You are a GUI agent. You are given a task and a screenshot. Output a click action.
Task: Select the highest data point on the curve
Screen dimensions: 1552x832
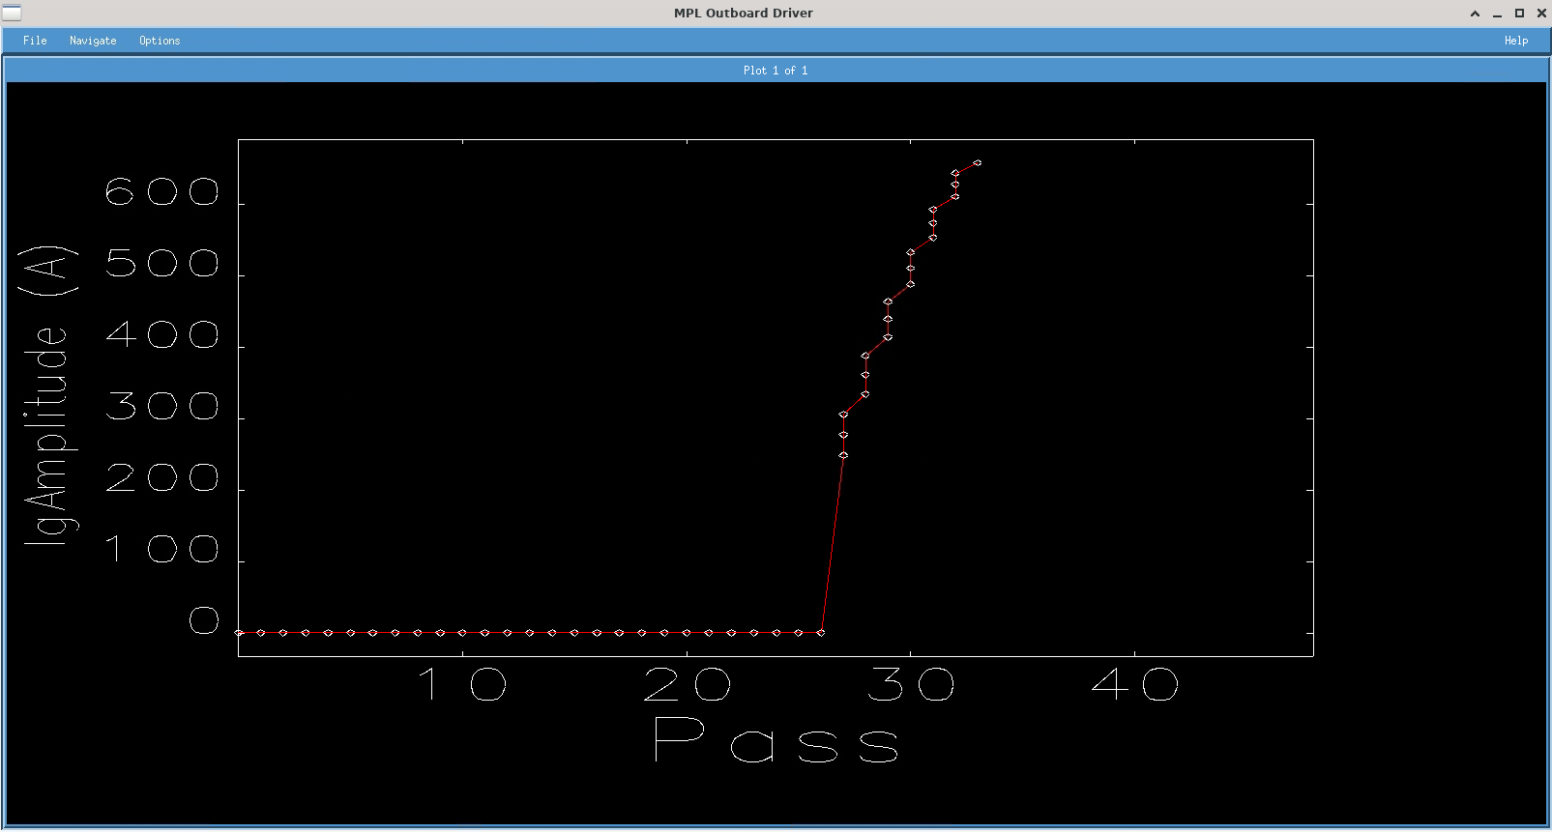click(978, 163)
